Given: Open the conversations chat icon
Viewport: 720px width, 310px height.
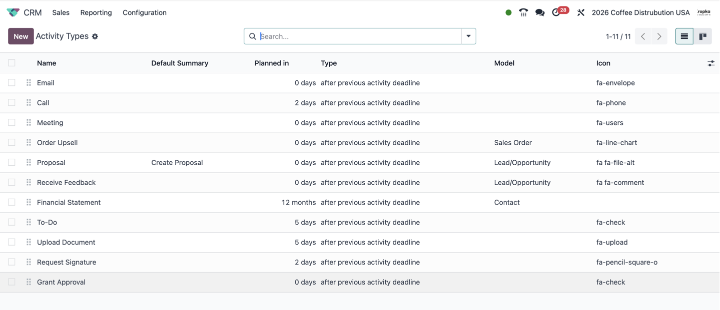Looking at the screenshot, I should pyautogui.click(x=540, y=12).
